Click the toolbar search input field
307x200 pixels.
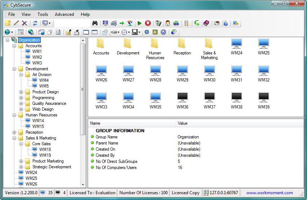[72, 23]
